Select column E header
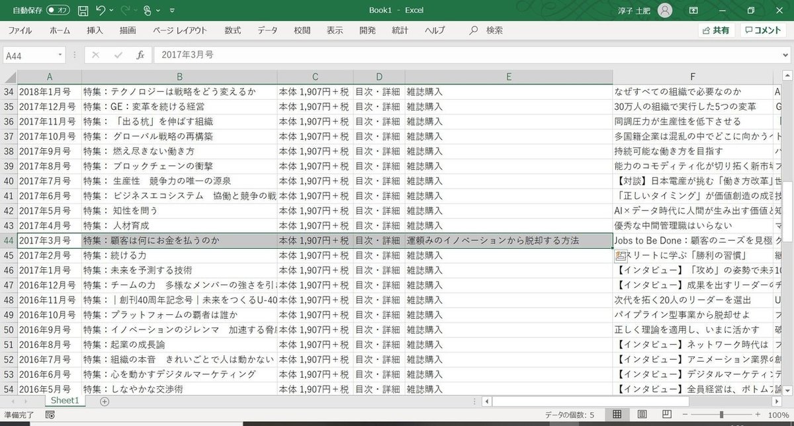Viewport: 794px width, 426px height. (x=509, y=77)
